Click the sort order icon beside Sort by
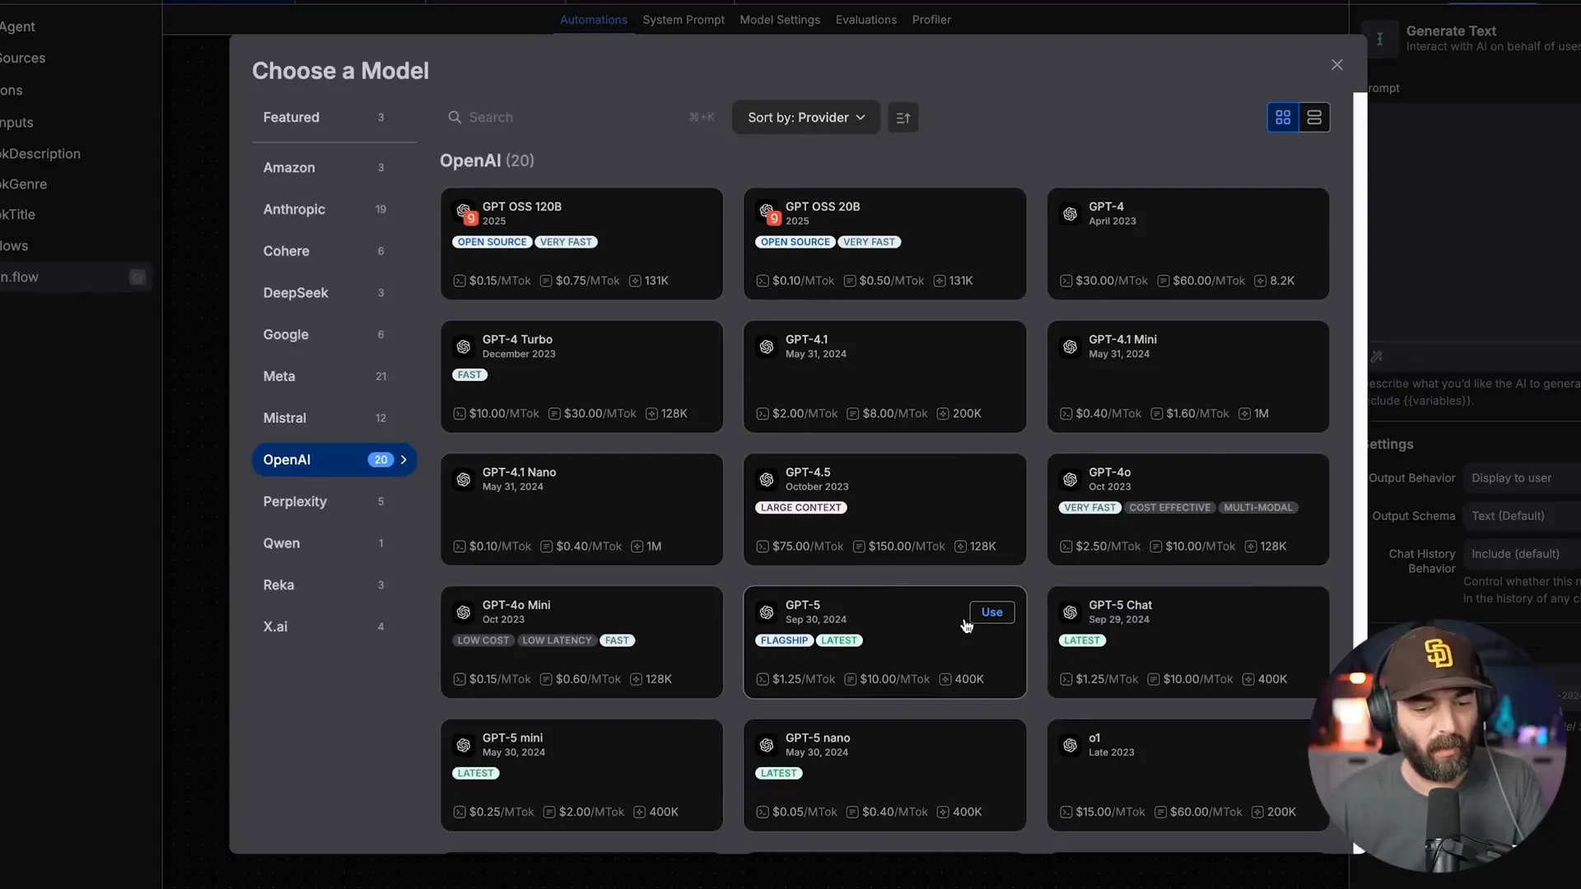This screenshot has width=1581, height=889. [x=902, y=117]
